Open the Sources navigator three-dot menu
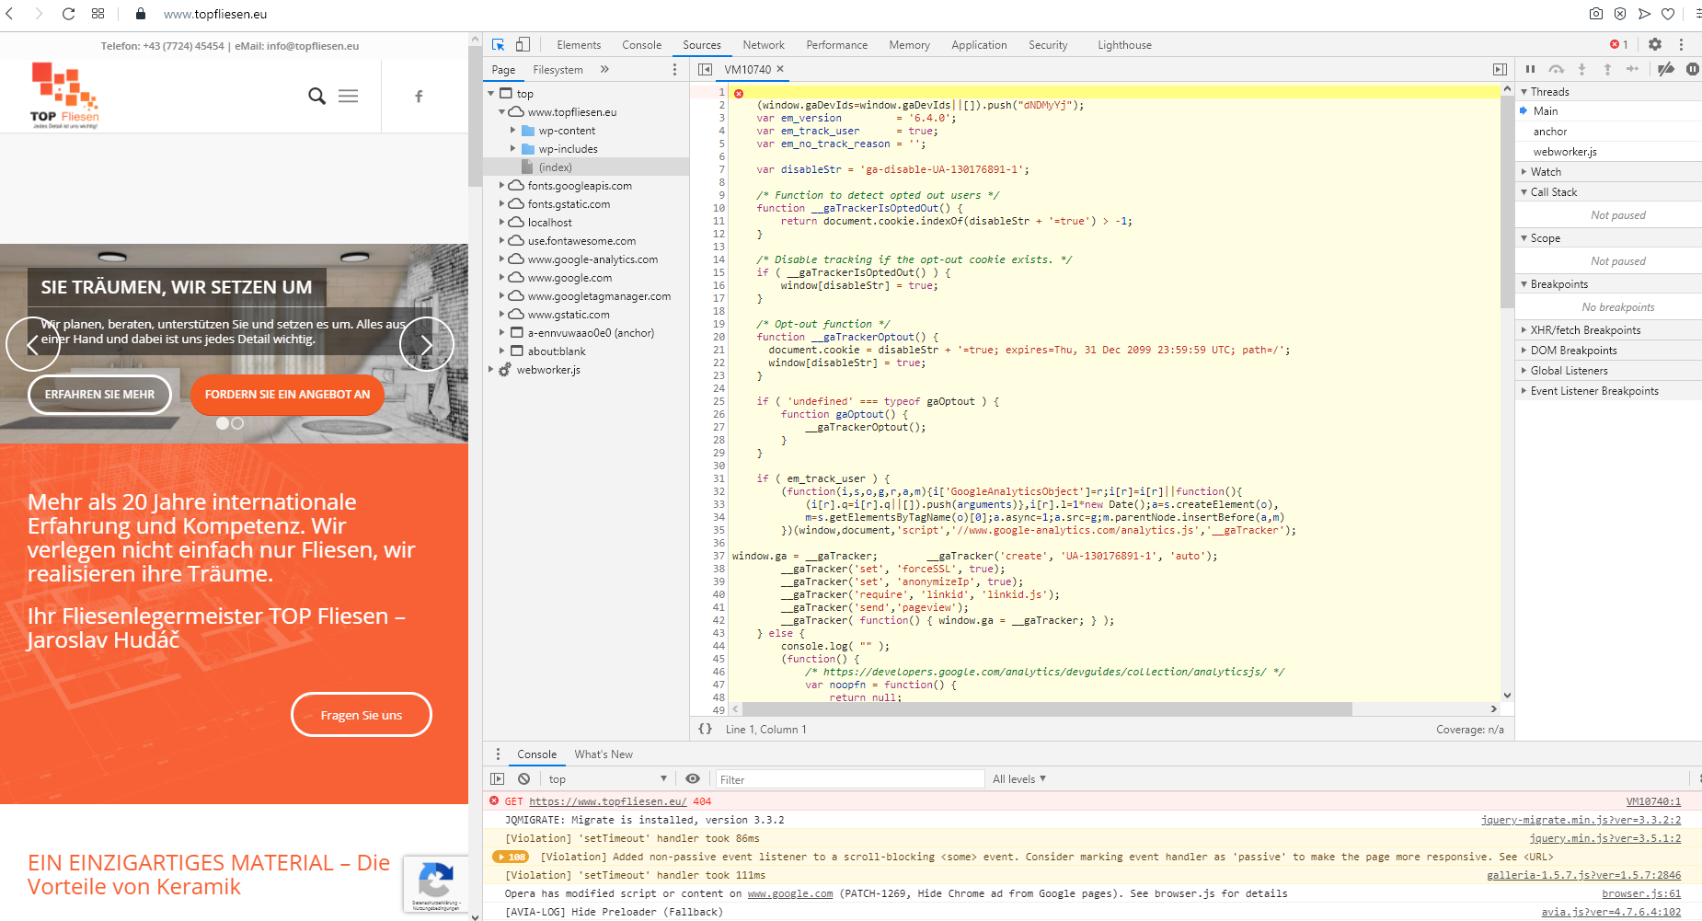The image size is (1702, 921). 674,69
